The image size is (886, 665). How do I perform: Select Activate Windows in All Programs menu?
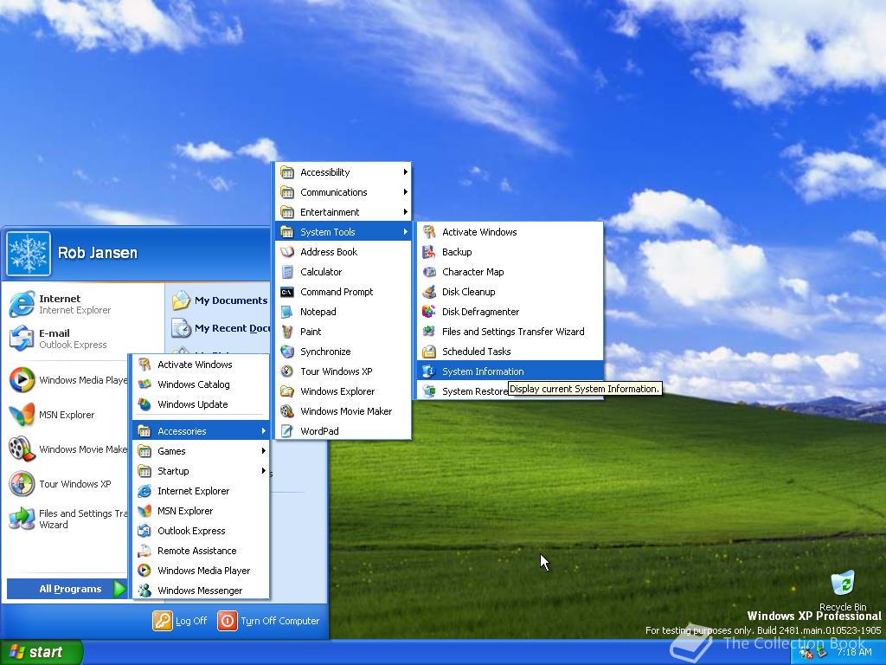point(201,365)
